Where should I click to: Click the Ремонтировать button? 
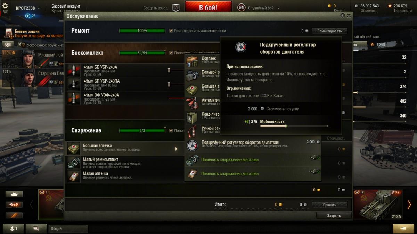[x=329, y=31]
